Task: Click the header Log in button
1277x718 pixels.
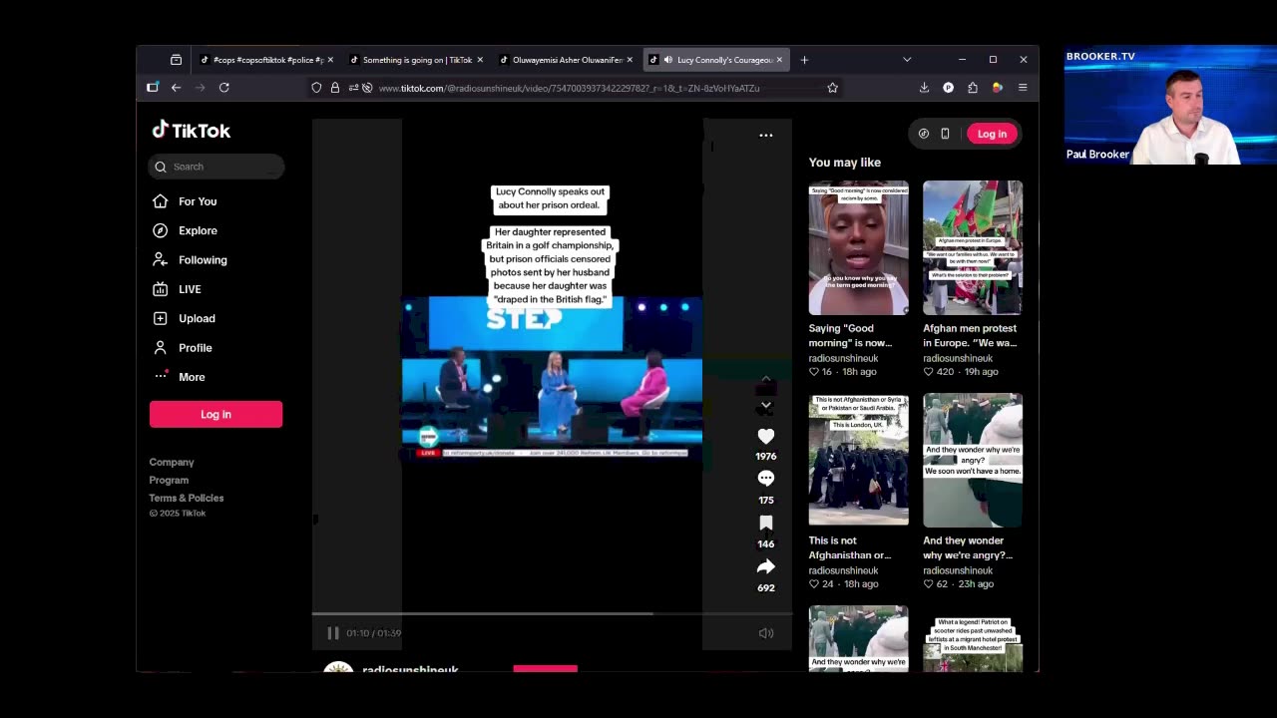Action: coord(992,134)
